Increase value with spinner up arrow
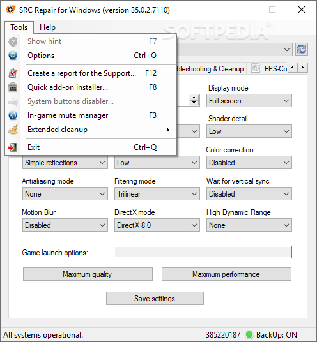Viewport: 317px width, 342px height. coord(194,98)
